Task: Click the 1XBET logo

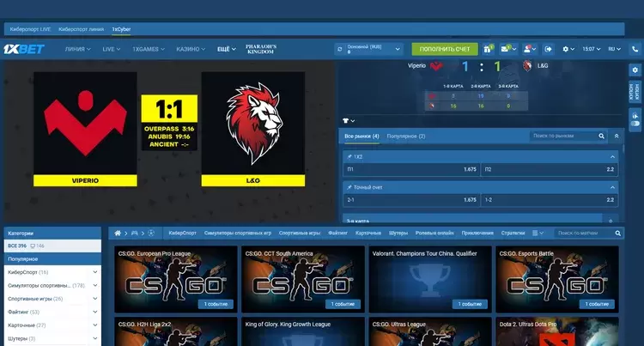Action: 24,49
